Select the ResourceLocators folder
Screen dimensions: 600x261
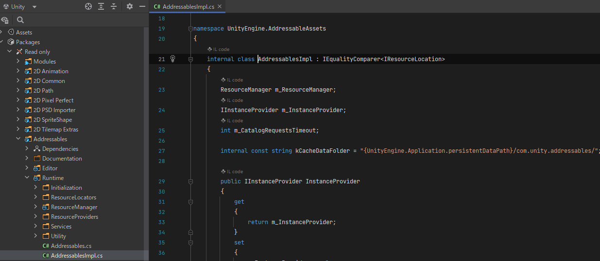coord(73,197)
